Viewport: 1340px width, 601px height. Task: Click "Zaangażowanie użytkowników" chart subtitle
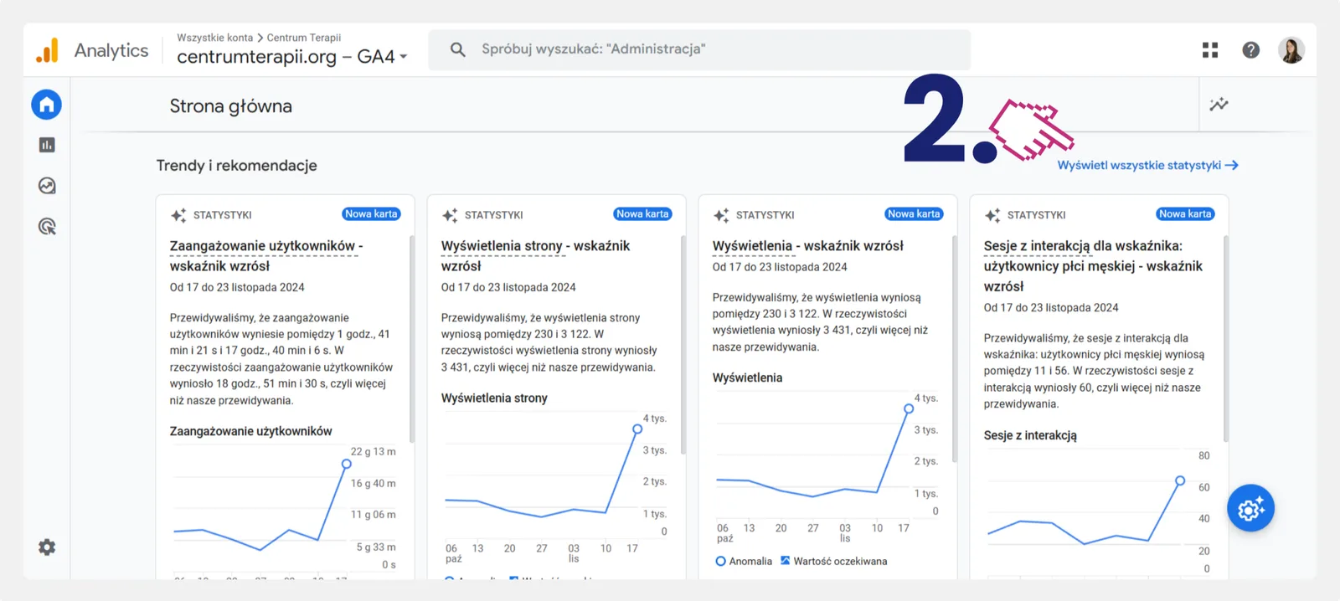point(251,431)
